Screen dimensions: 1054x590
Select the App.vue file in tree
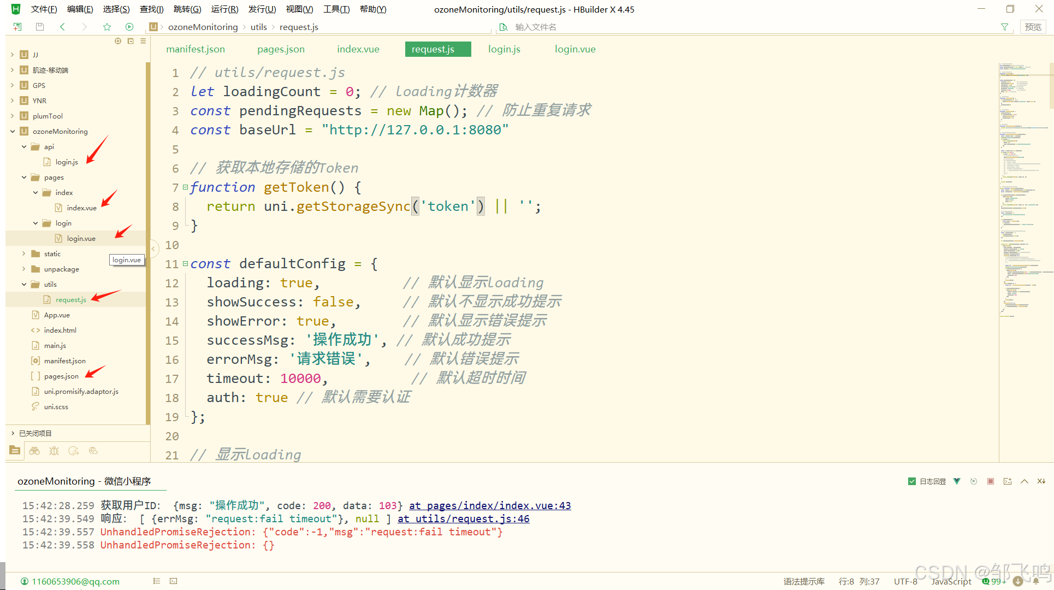point(57,315)
